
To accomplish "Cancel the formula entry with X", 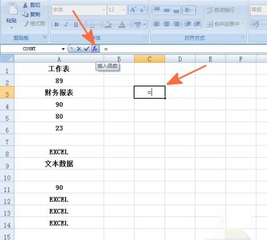I will click(79, 49).
